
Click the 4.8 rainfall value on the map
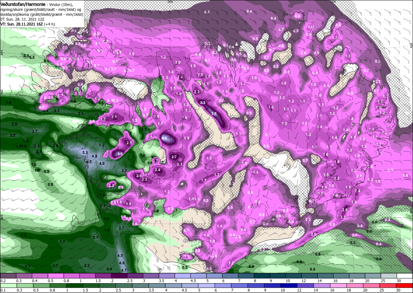pos(94,156)
